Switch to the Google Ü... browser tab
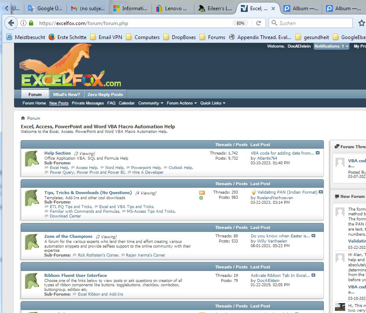The image size is (366, 313). click(x=45, y=8)
